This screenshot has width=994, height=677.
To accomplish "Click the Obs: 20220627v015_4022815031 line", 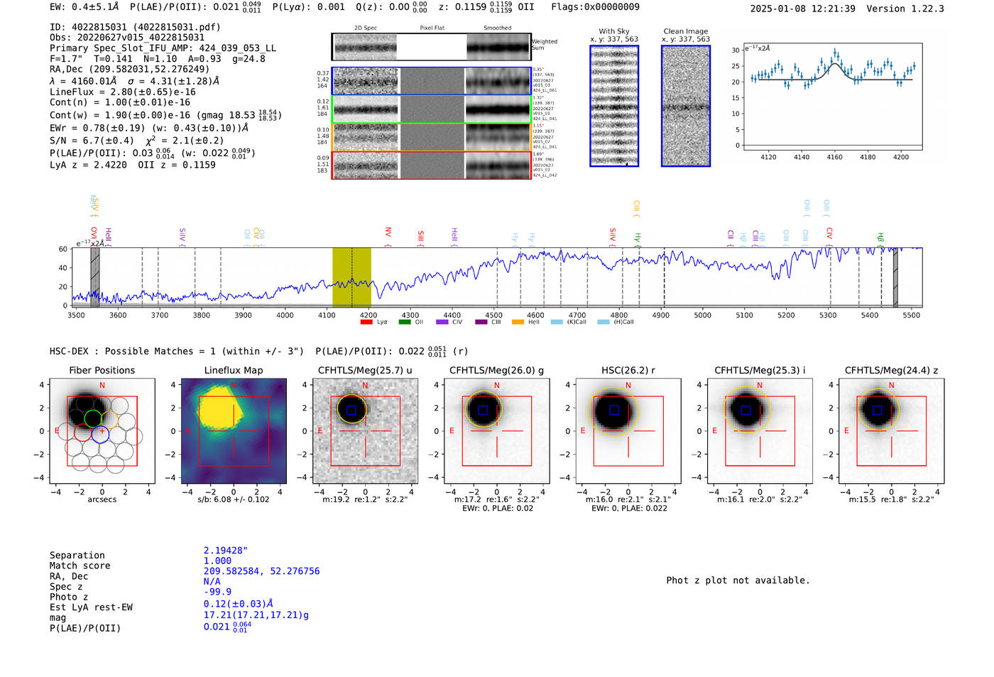I will [127, 38].
